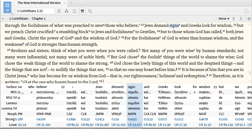Image resolution: width=252 pixels, height=129 pixels.
Task: Click the text pane vertical scrollbar thumb
Action: click(250, 73)
